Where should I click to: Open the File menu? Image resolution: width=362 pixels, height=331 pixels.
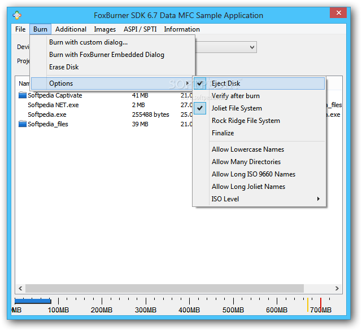click(x=20, y=29)
